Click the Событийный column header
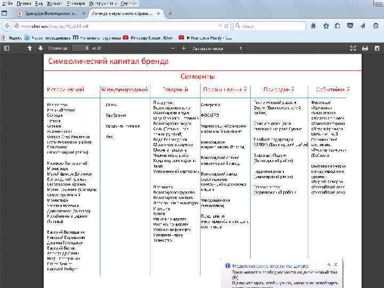Image resolution: width=384 pixels, height=288 pixels. click(x=333, y=90)
